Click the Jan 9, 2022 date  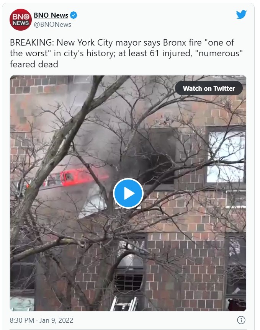56,320
